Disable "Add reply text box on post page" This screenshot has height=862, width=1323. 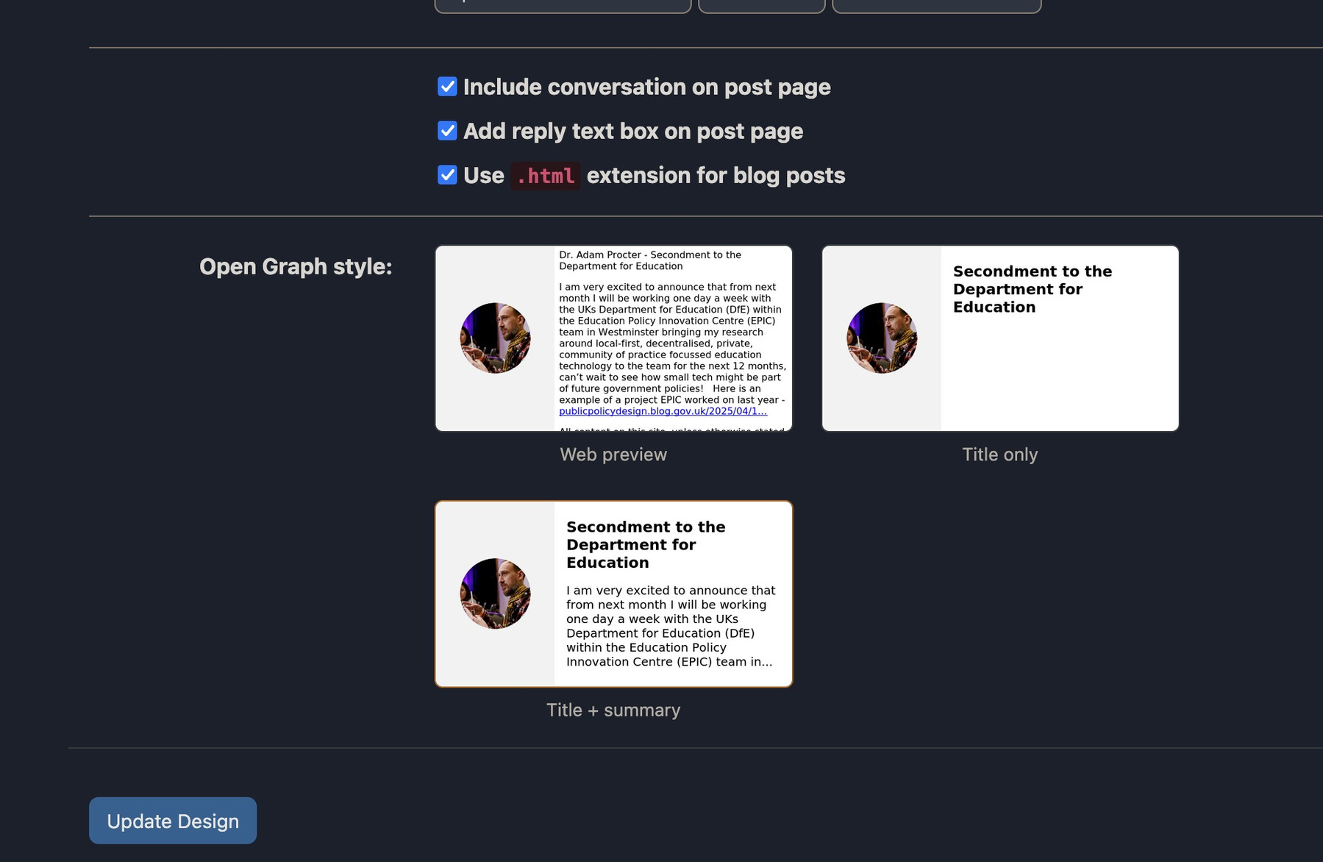click(x=446, y=130)
